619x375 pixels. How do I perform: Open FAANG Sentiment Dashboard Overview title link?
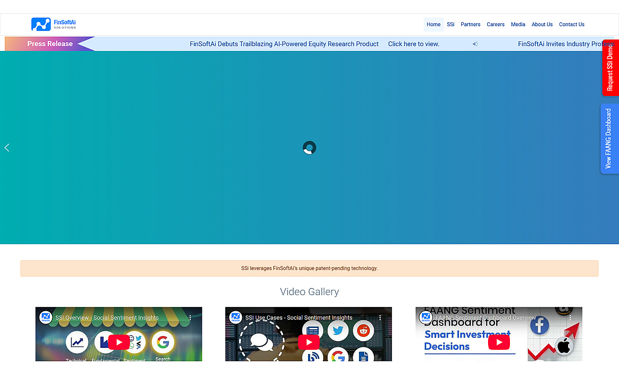[486, 318]
